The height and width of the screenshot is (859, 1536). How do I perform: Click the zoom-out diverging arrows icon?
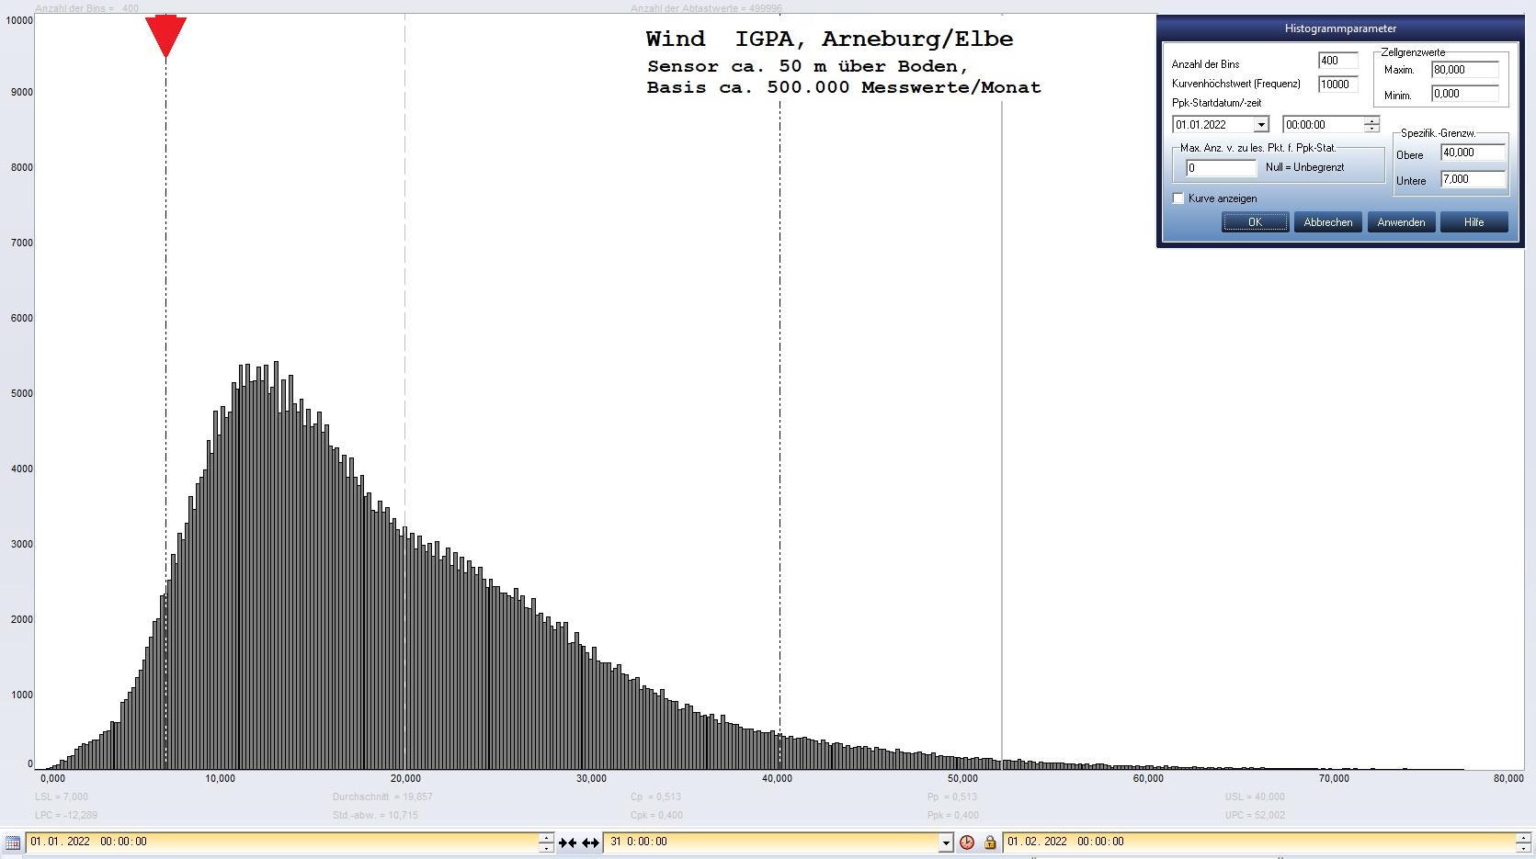tap(590, 842)
